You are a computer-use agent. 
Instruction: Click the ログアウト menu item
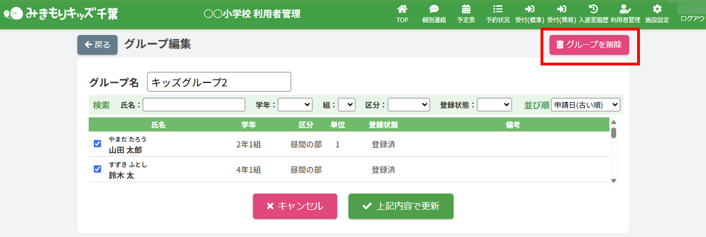click(x=692, y=19)
